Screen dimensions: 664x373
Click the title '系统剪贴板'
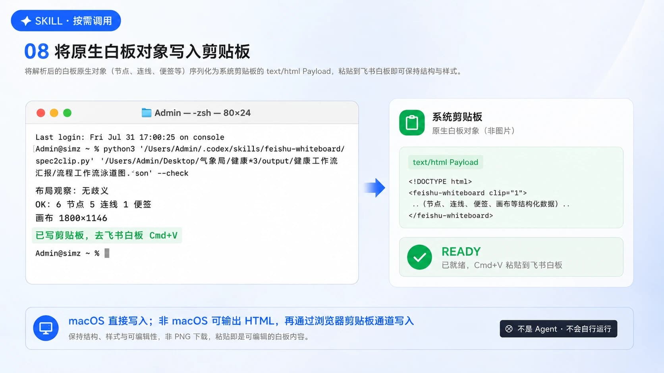457,117
